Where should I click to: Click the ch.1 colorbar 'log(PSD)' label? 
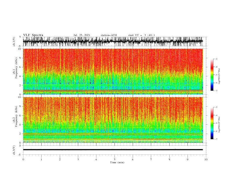(219, 76)
